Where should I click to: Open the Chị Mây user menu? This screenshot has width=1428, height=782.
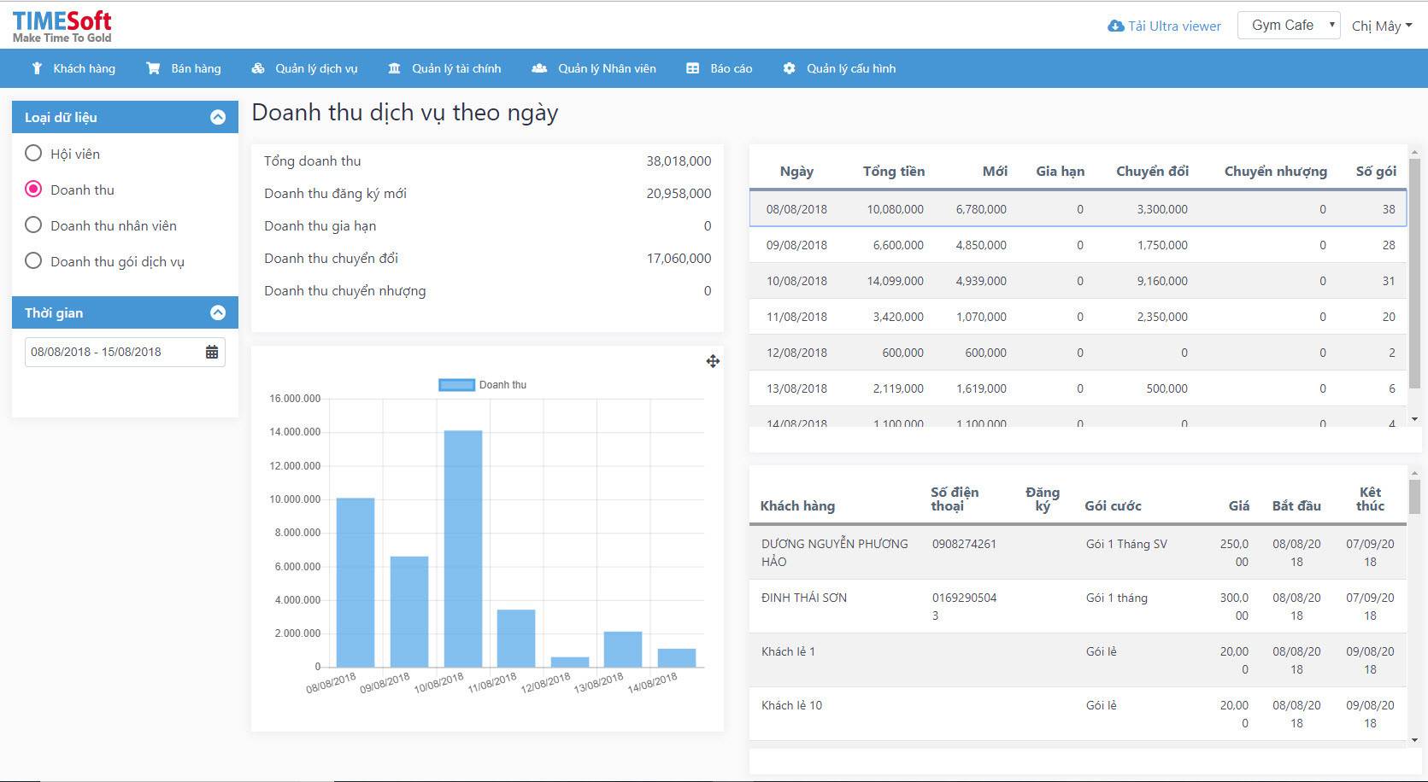(1381, 26)
